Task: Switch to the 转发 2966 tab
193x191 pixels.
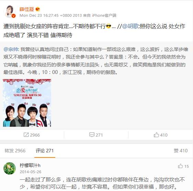Action: coord(15,151)
